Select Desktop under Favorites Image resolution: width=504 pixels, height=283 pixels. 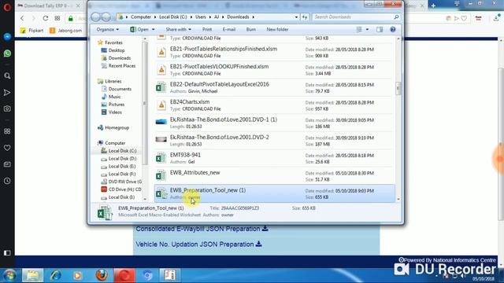tap(117, 50)
